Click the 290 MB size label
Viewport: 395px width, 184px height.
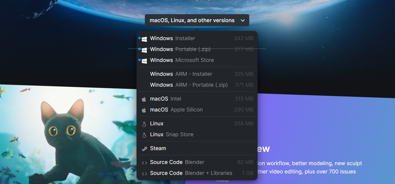pos(244,110)
